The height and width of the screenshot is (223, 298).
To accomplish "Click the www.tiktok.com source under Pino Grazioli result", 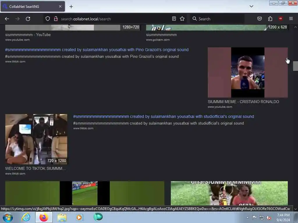I will click(15, 62).
